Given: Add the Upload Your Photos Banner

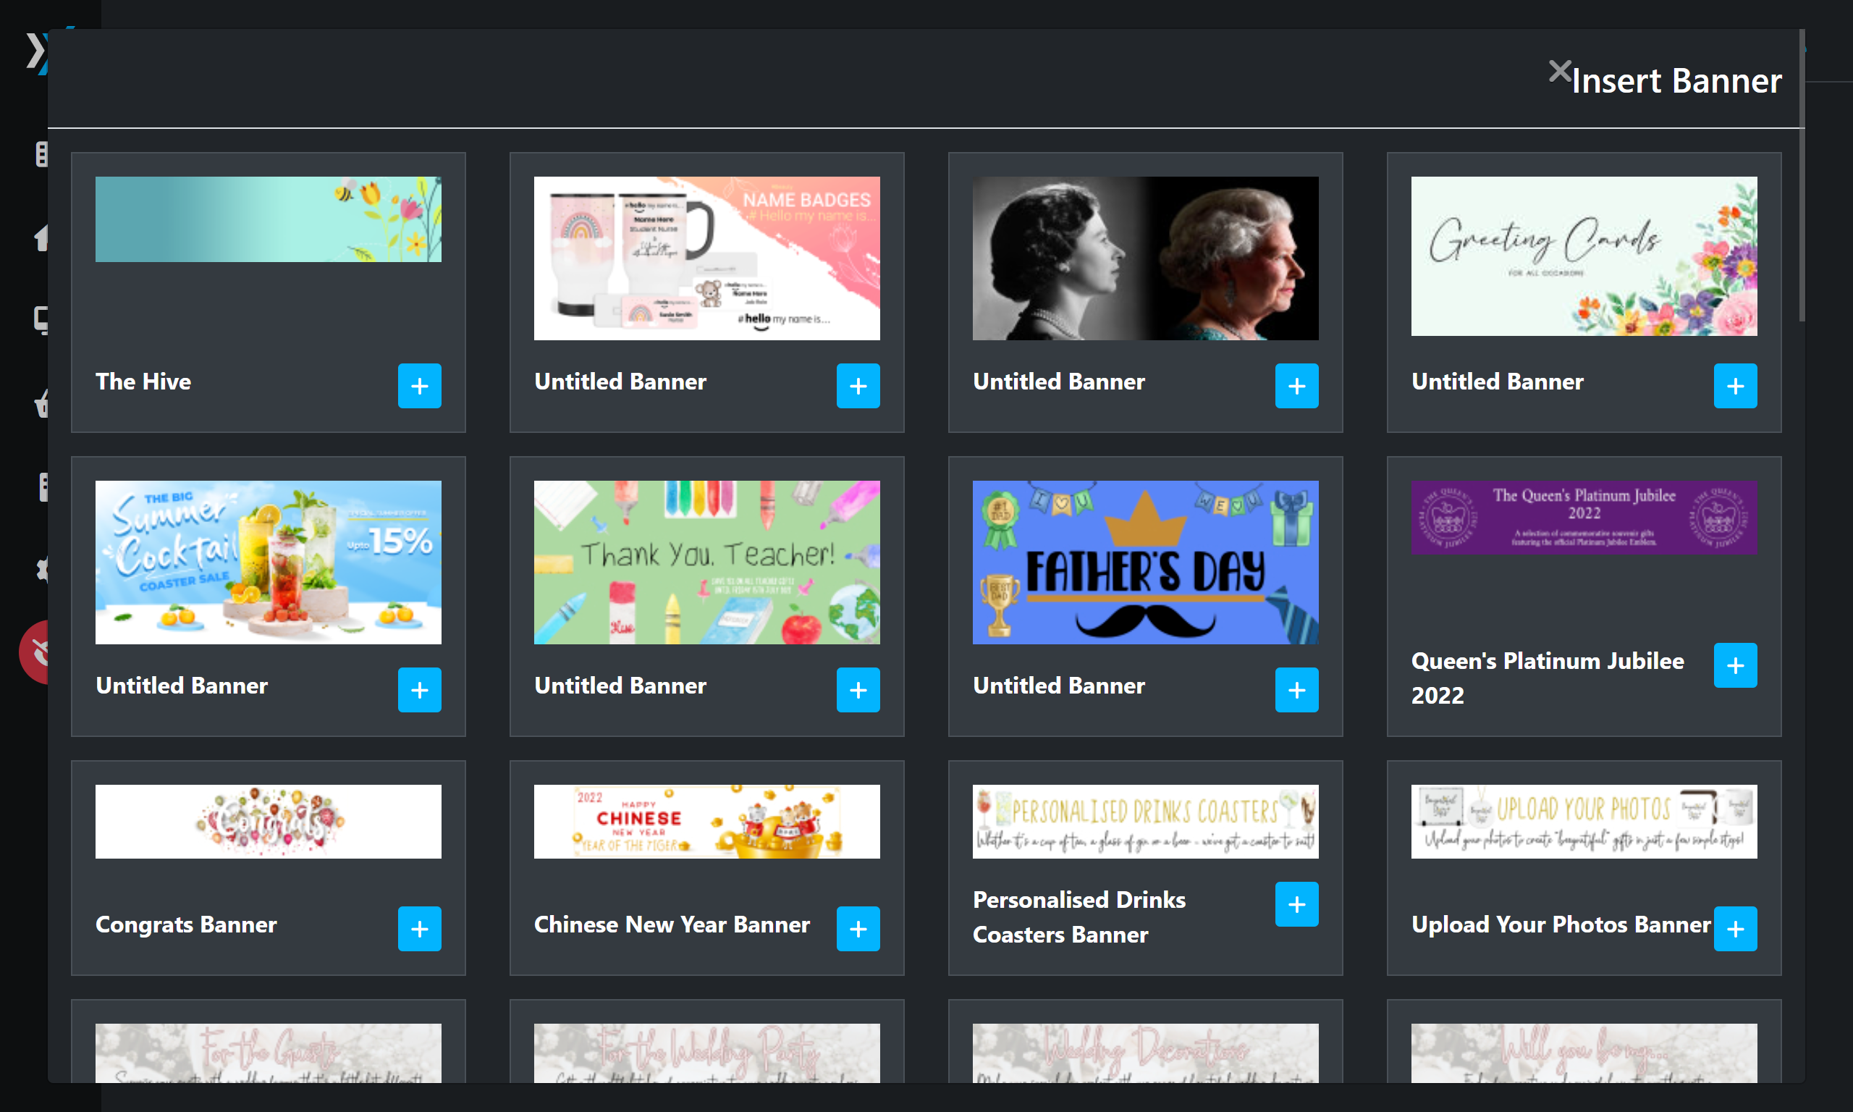Looking at the screenshot, I should tap(1735, 928).
